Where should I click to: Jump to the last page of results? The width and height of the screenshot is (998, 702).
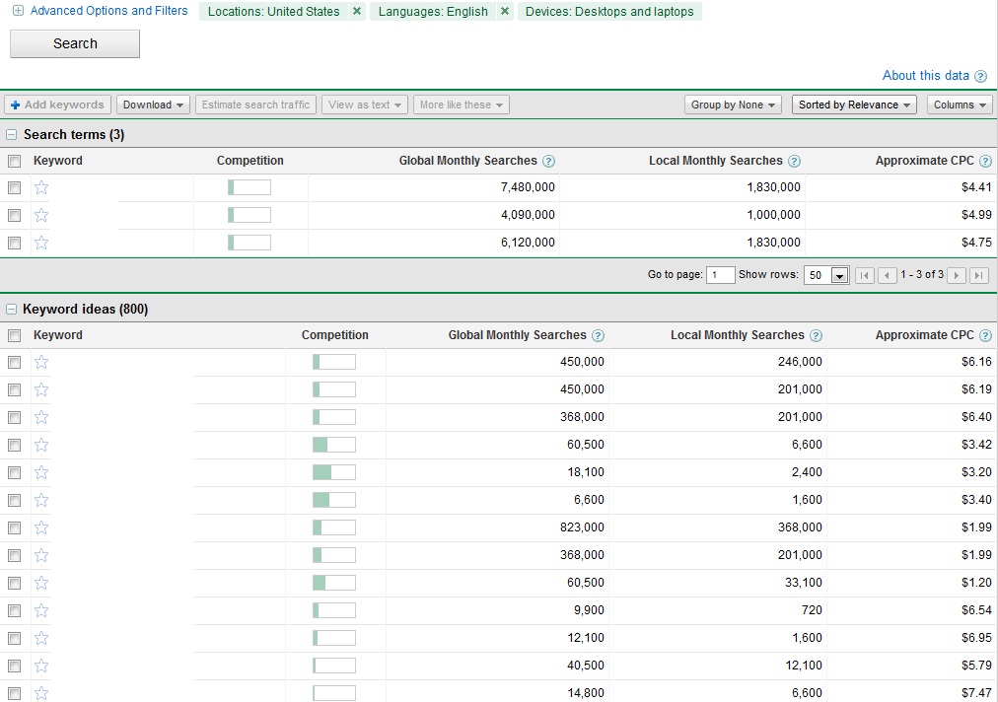979,275
